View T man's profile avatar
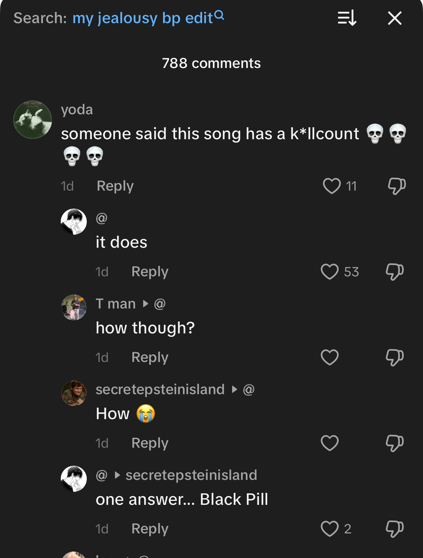 pyautogui.click(x=74, y=307)
